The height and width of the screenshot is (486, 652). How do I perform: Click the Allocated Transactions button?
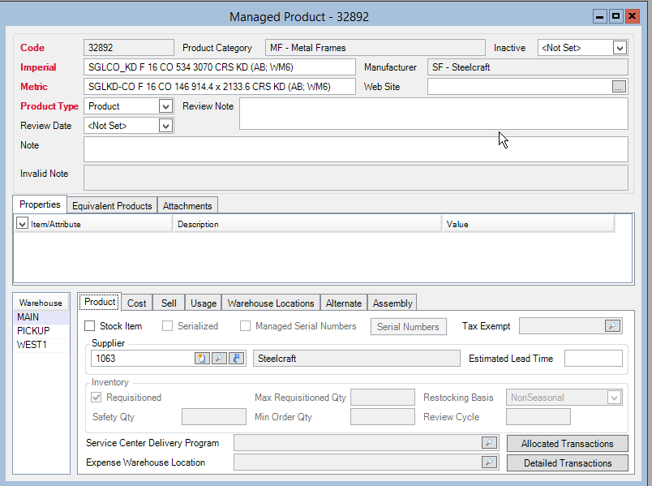567,444
